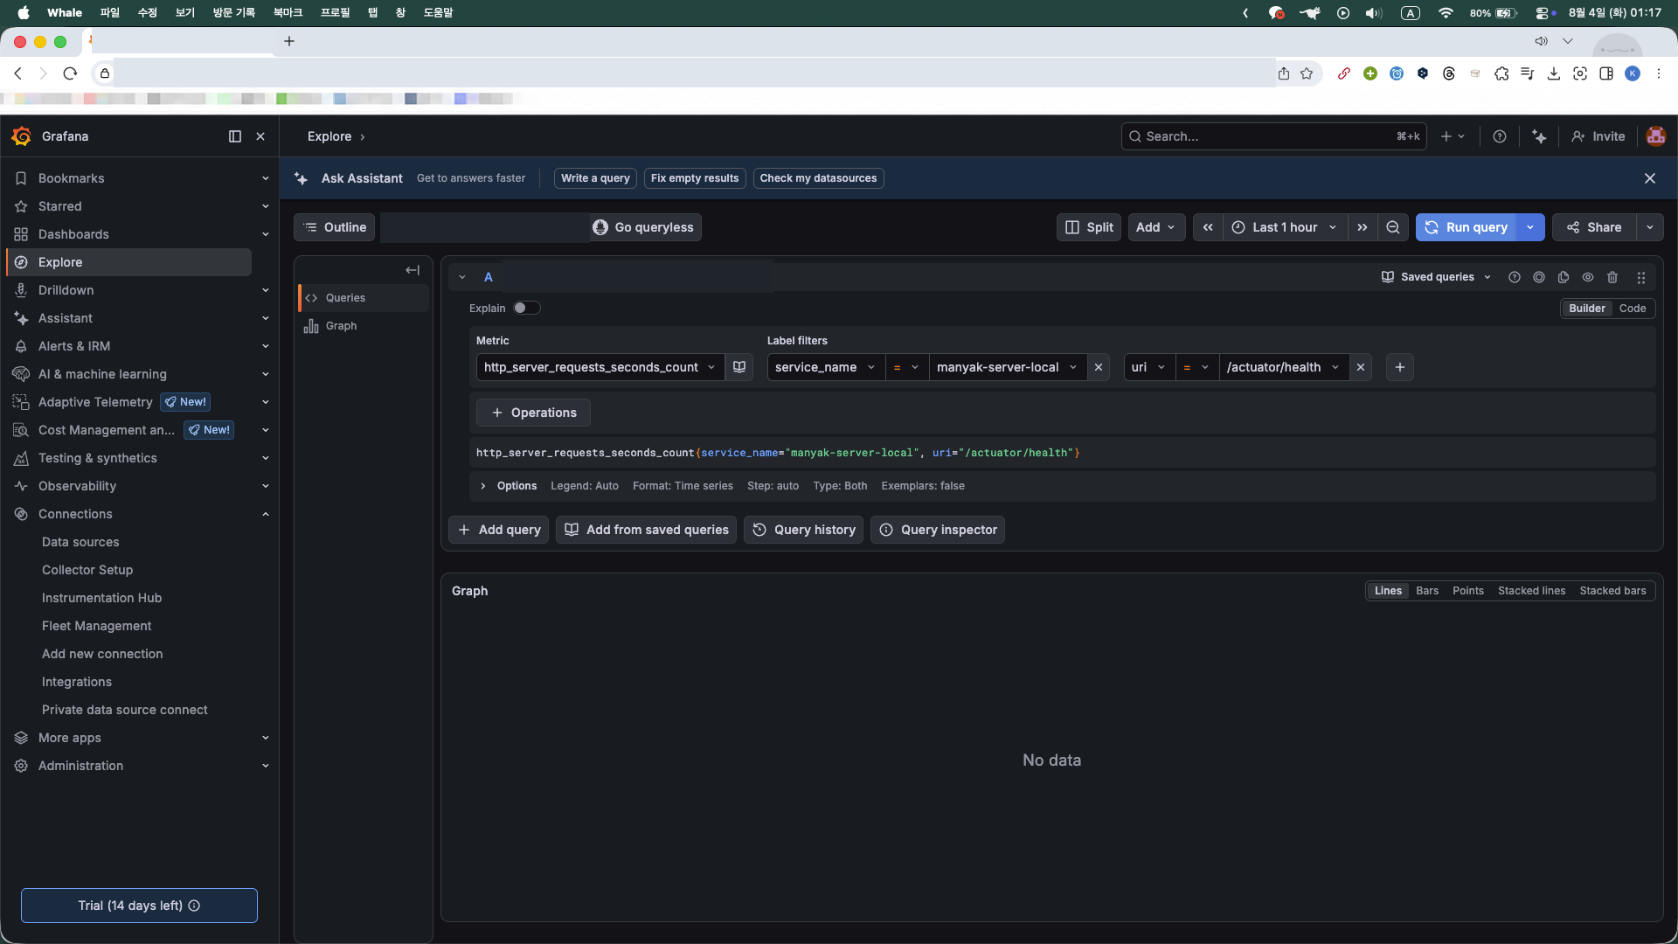Open the metric dropdown http_server_requests_seconds_count
This screenshot has width=1678, height=944.
[600, 367]
